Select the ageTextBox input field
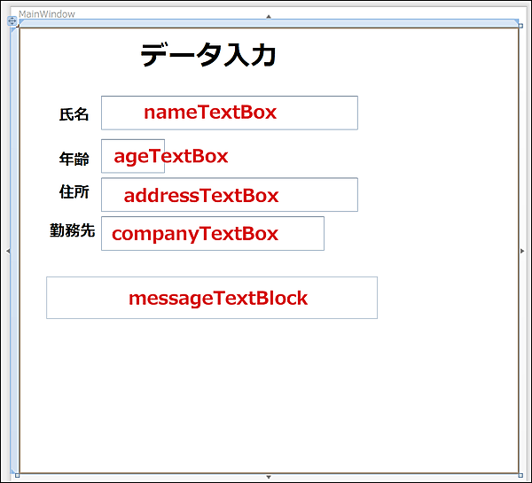This screenshot has height=483, width=532. click(133, 156)
